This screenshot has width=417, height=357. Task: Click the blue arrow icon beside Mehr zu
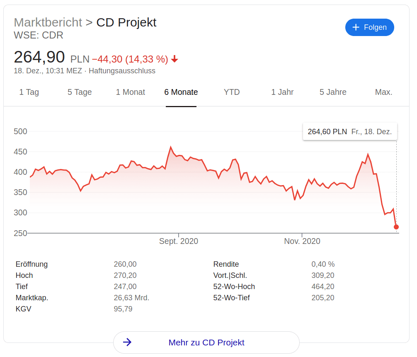(127, 342)
